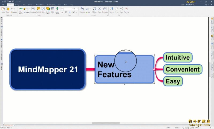Click Undo in quick access toolbar
The height and width of the screenshot is (129, 214).
[x=16, y=2]
